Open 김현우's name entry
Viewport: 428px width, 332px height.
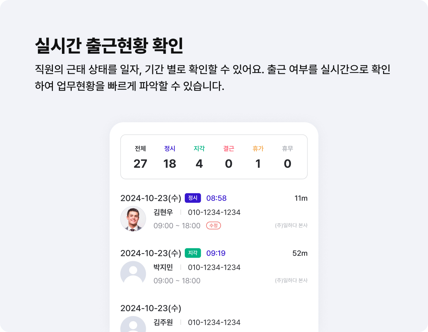click(x=163, y=212)
